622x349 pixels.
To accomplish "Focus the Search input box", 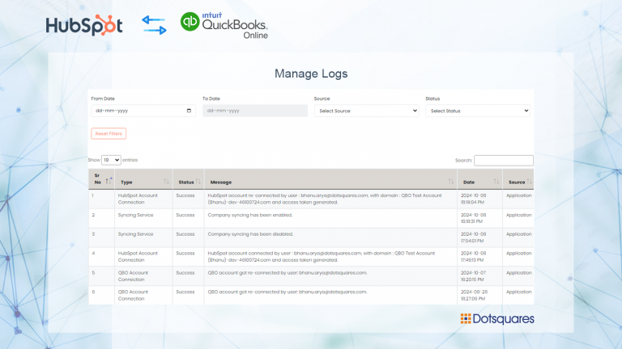I will 503,160.
